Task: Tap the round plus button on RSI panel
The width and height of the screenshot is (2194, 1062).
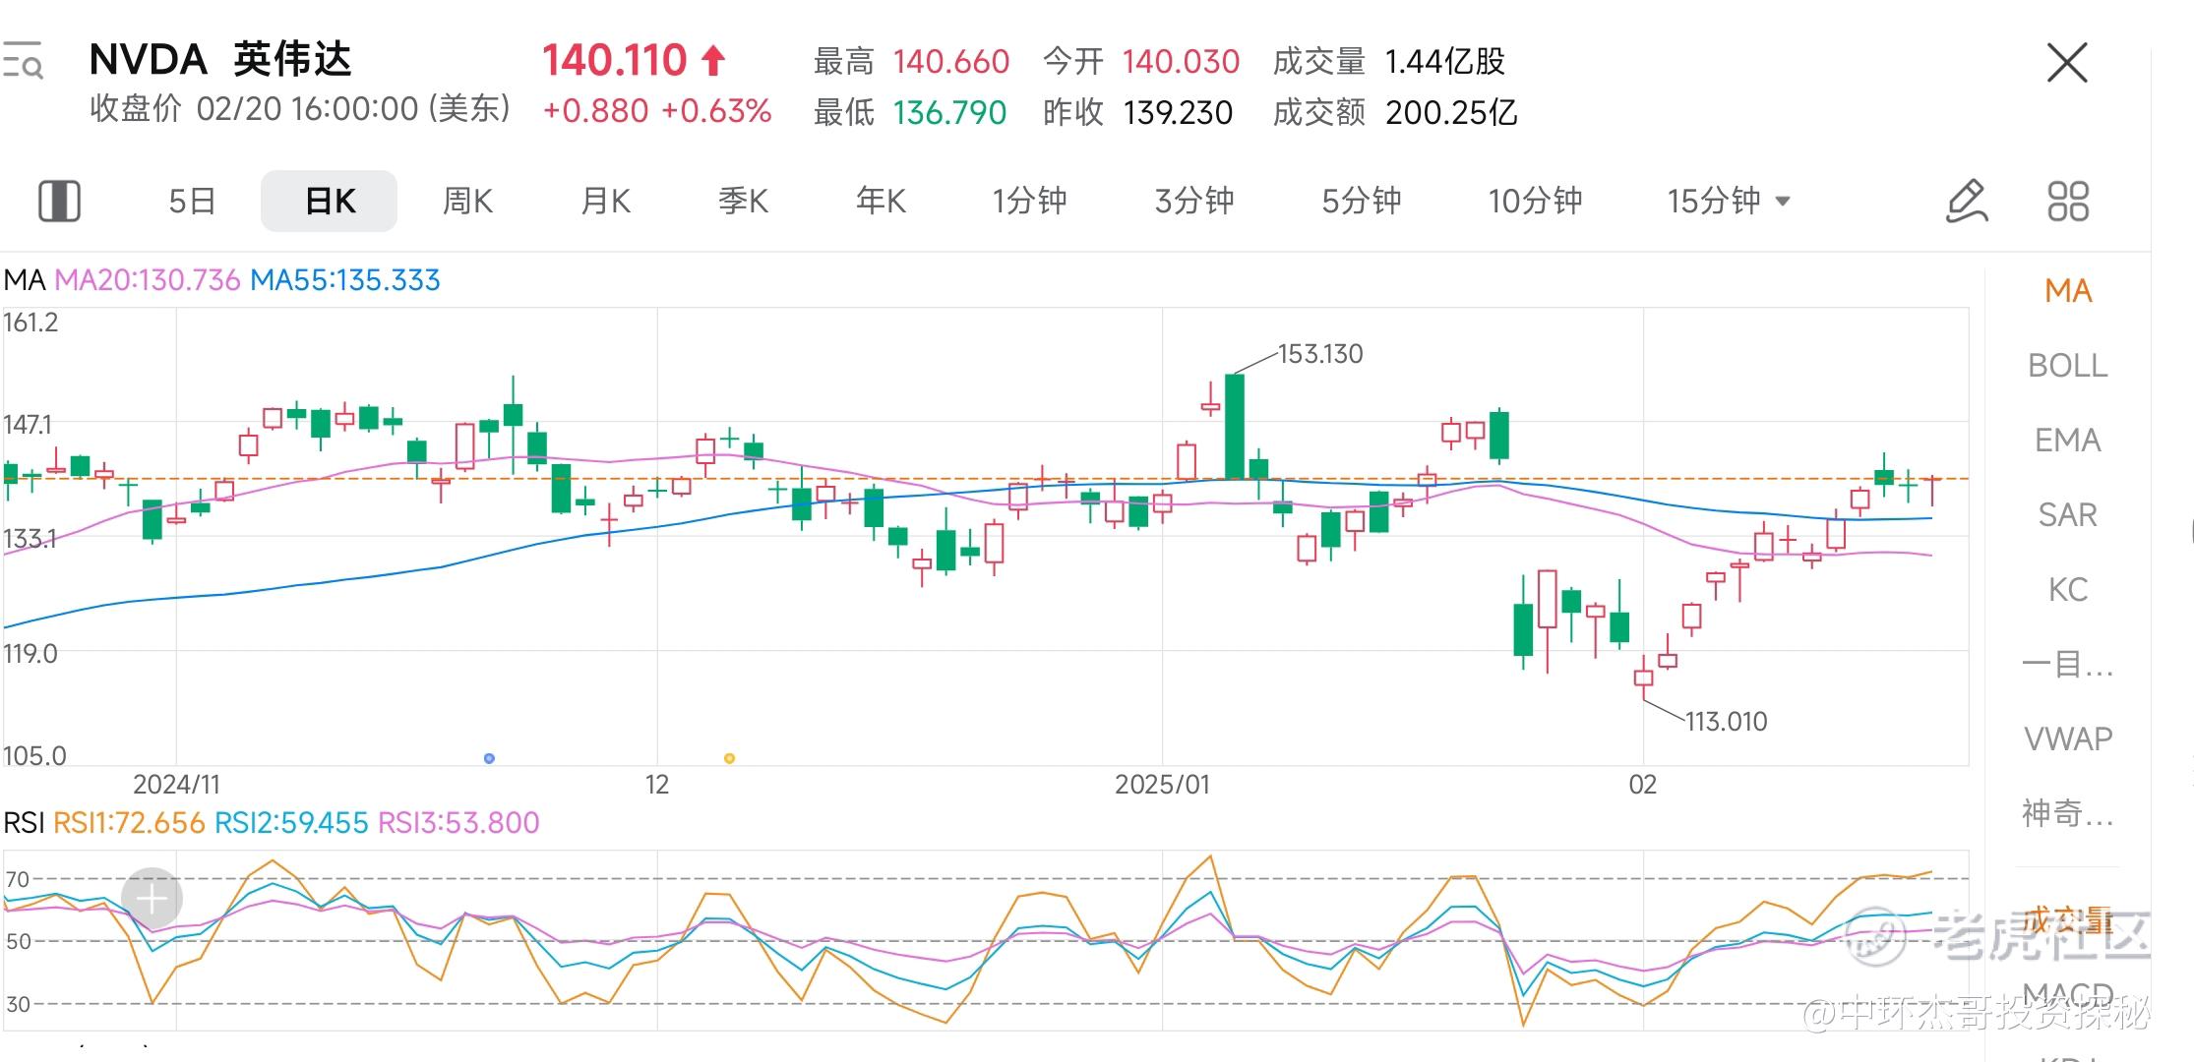Action: tap(152, 898)
